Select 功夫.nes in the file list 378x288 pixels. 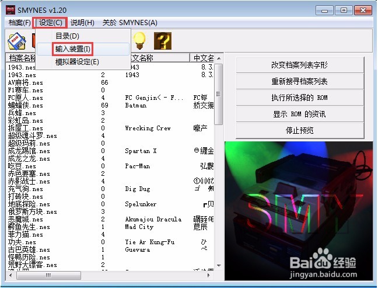(x=22, y=242)
